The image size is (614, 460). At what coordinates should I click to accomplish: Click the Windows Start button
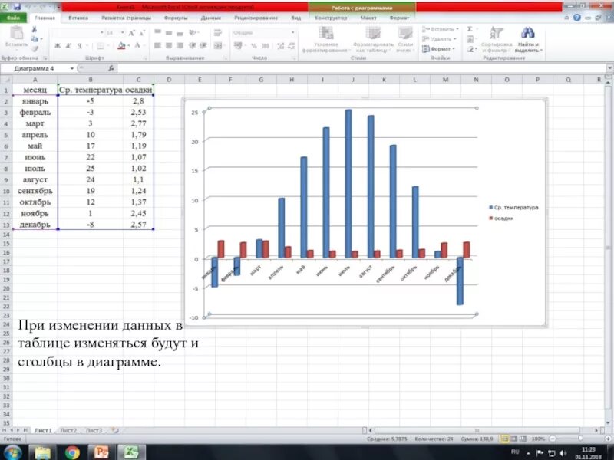point(12,452)
